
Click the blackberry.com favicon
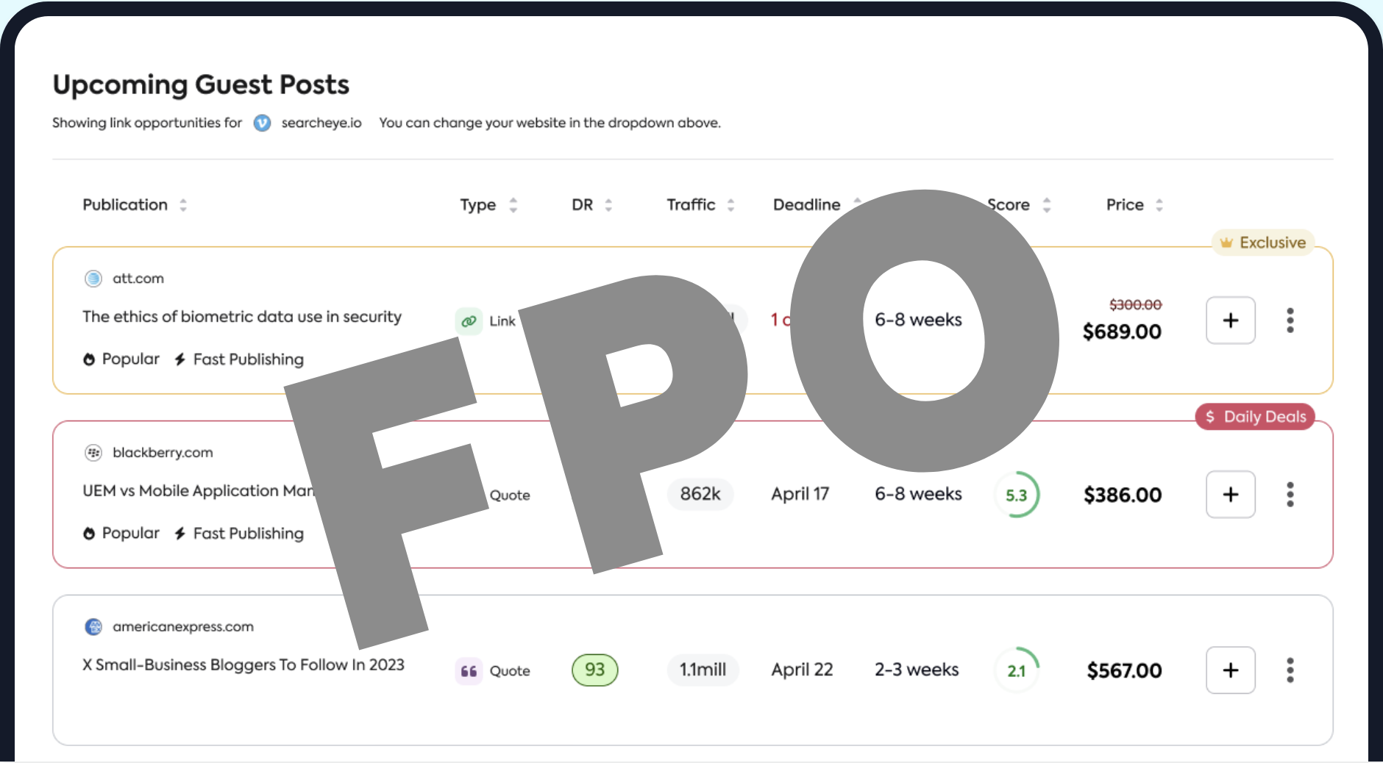[93, 453]
